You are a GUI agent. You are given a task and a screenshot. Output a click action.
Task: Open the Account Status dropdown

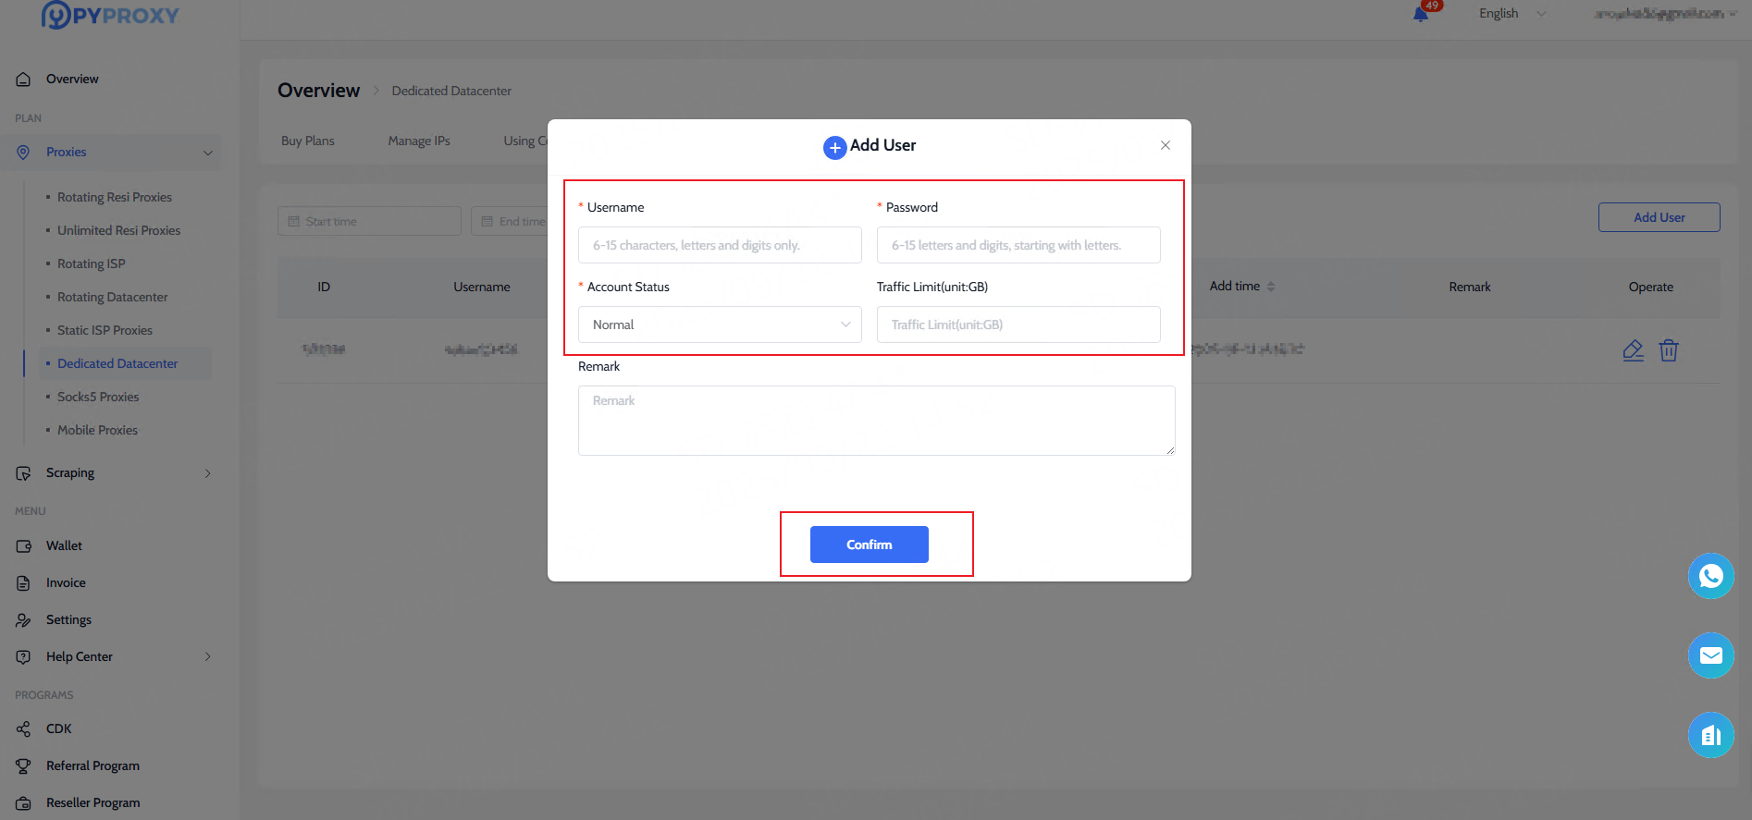pos(720,324)
